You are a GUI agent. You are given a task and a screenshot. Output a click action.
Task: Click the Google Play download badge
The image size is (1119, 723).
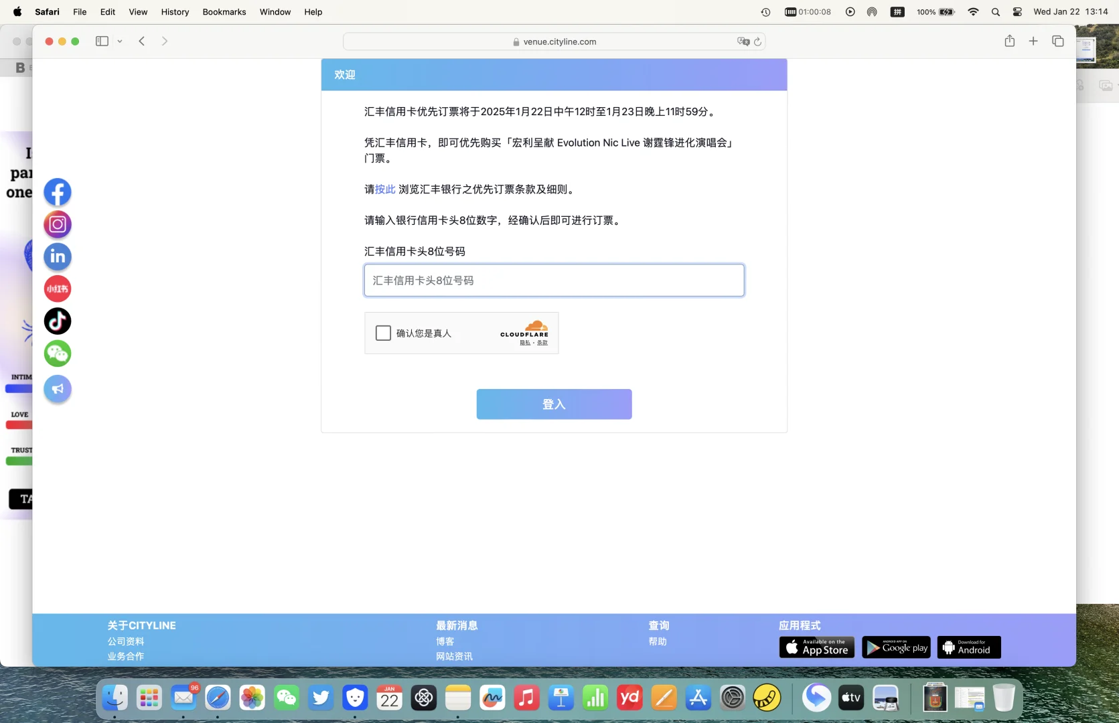click(896, 647)
